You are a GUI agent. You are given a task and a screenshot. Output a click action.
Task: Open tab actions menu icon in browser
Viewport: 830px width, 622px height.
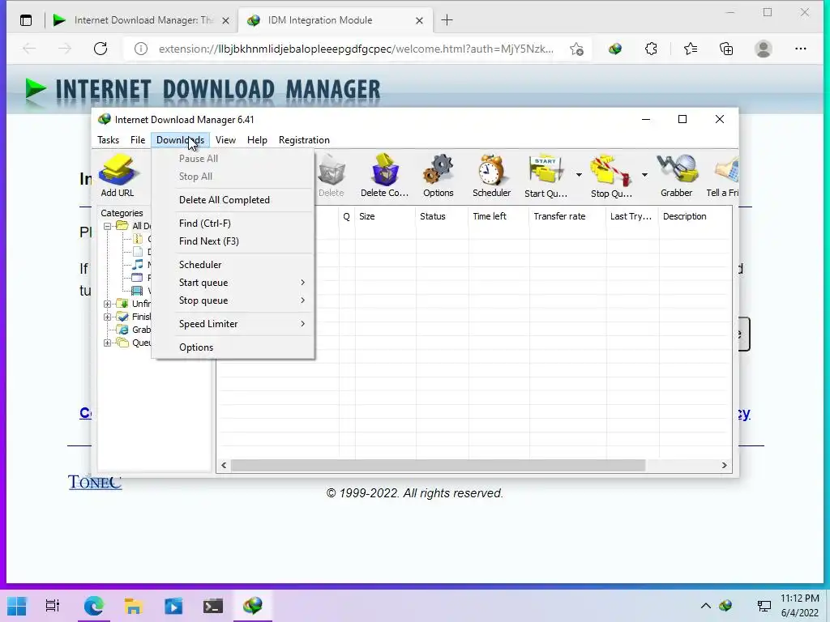25,20
